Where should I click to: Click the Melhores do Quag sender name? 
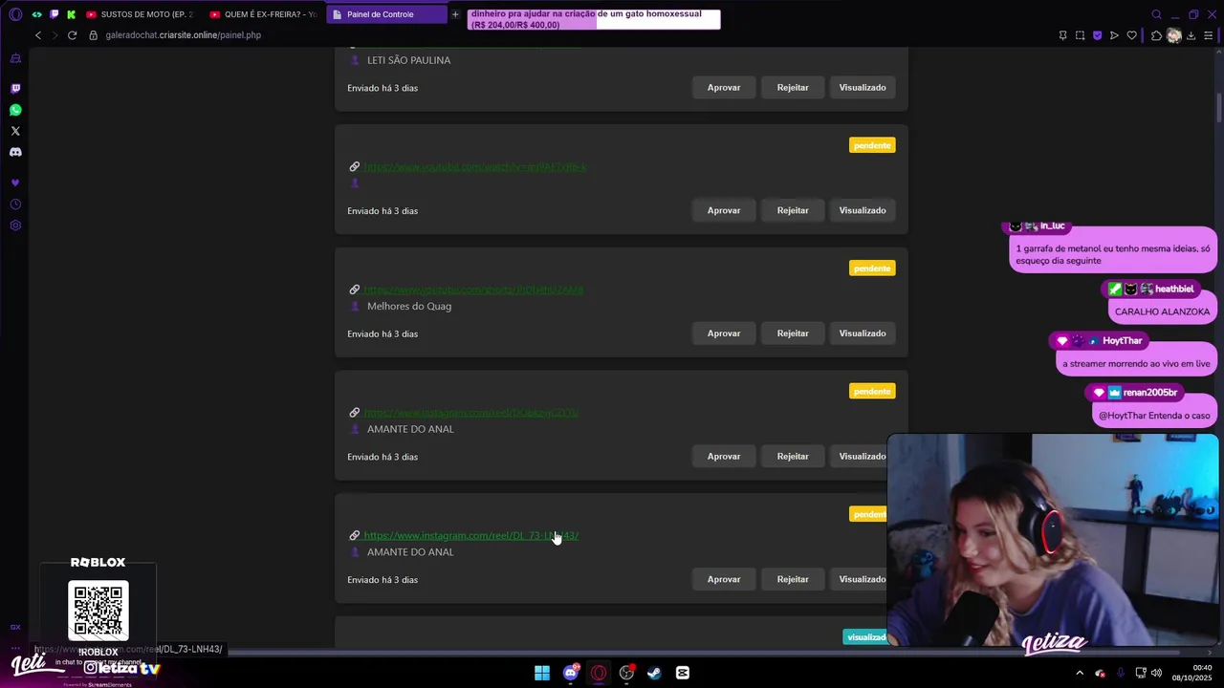pos(409,306)
